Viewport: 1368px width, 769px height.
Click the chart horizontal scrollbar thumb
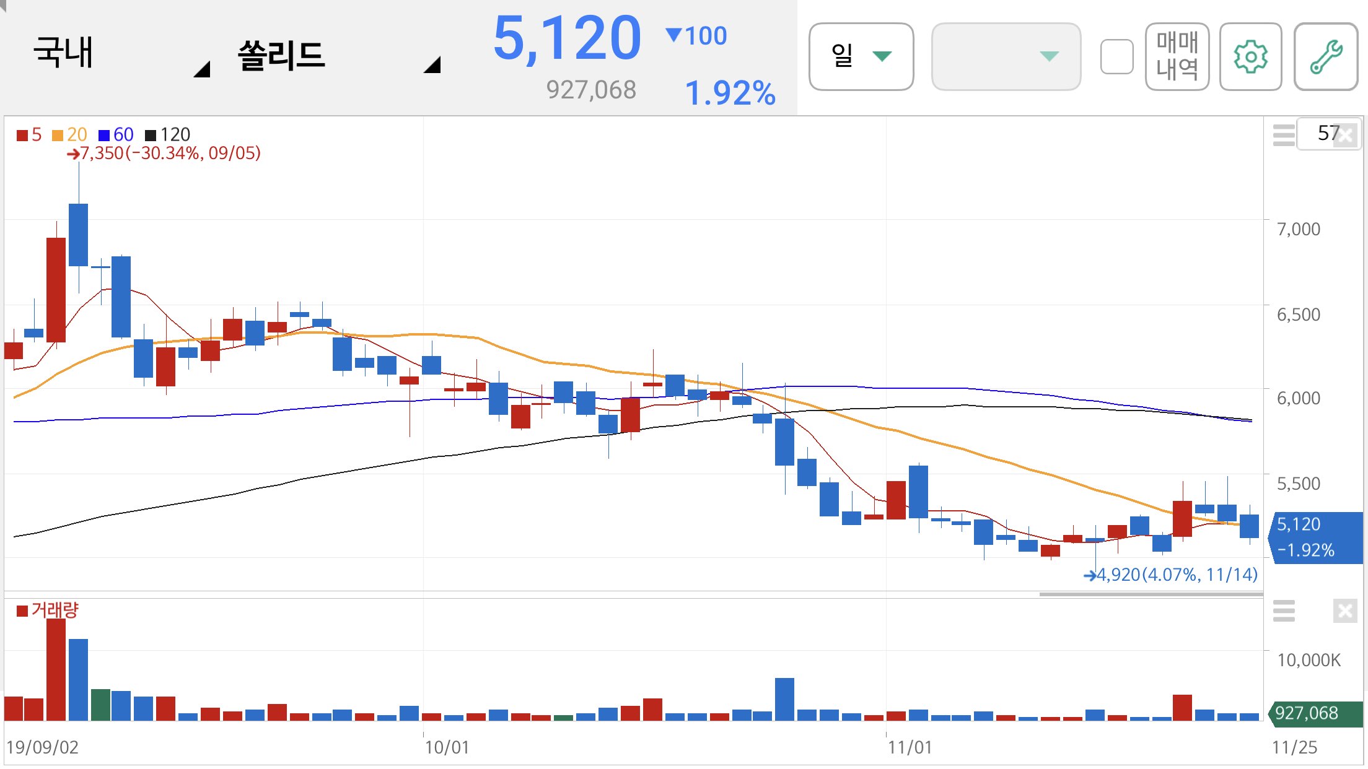1151,594
